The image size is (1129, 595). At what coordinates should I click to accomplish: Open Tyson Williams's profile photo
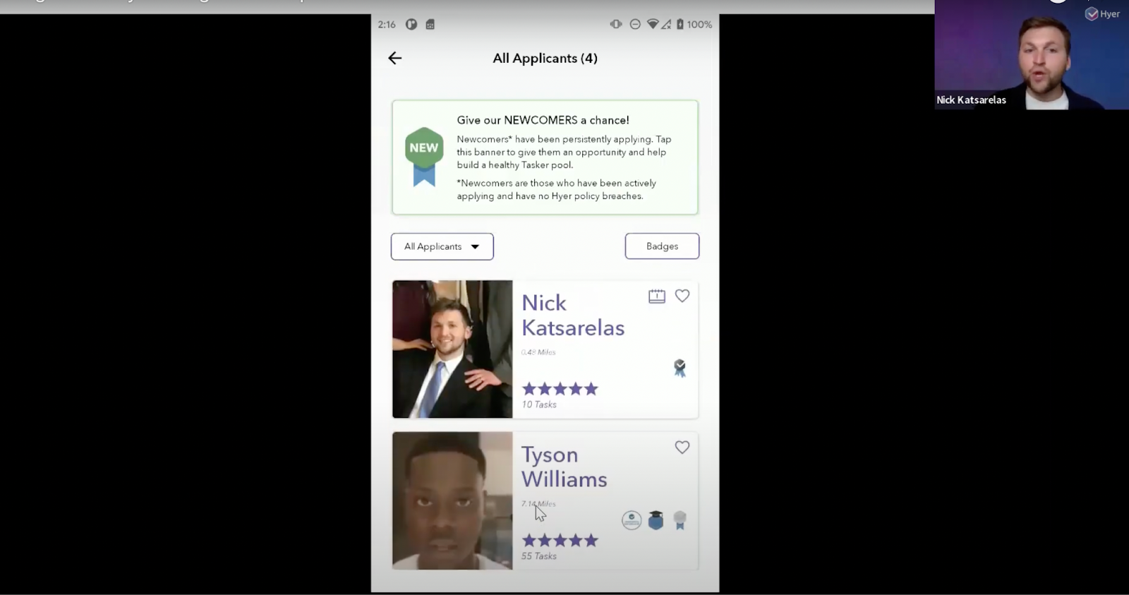pyautogui.click(x=452, y=500)
